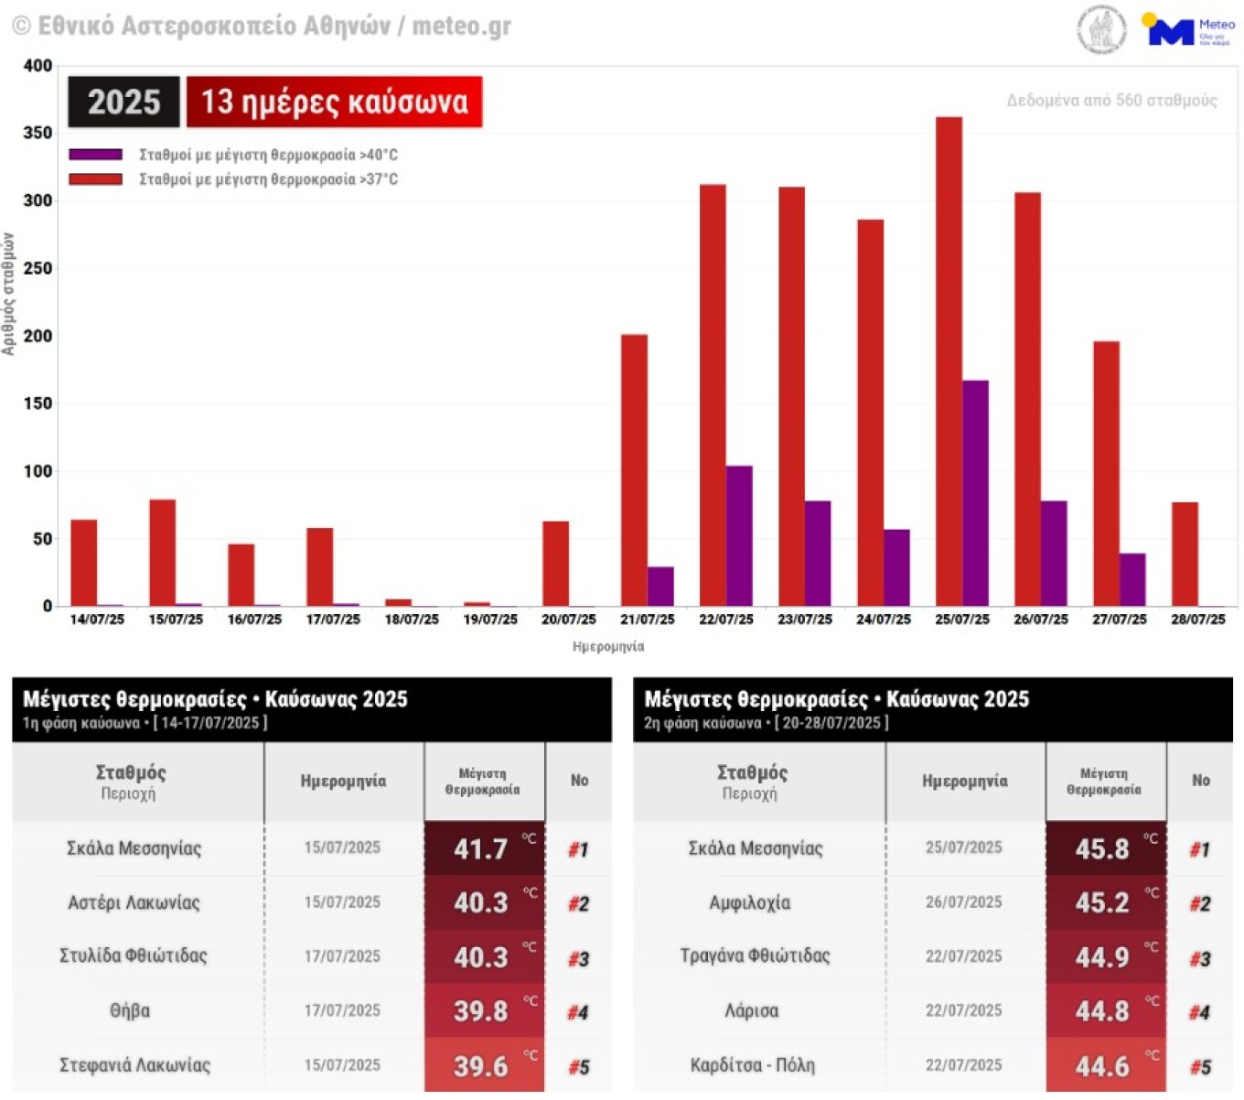Click the red bar for 15/07/25
1244x1100 pixels.
click(162, 553)
